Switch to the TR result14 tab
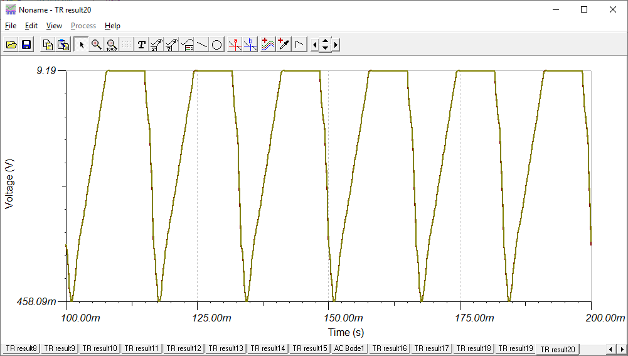Image resolution: width=628 pixels, height=356 pixels. coord(268,348)
